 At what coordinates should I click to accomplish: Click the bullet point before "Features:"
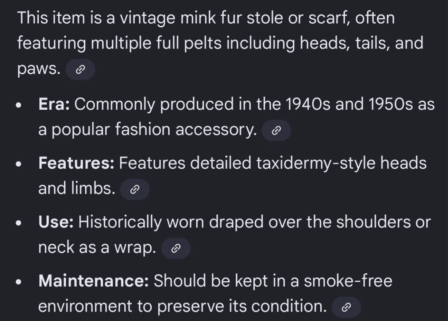click(x=19, y=165)
